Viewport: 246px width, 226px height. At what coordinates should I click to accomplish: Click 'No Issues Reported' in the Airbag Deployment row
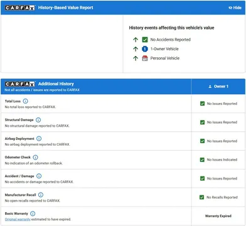pos(222,141)
